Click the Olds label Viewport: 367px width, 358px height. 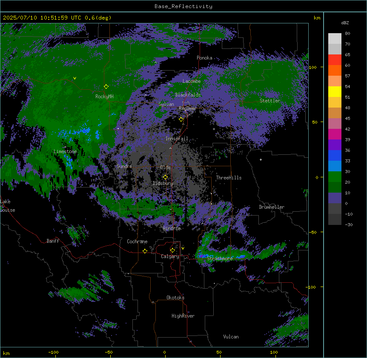[x=165, y=168]
